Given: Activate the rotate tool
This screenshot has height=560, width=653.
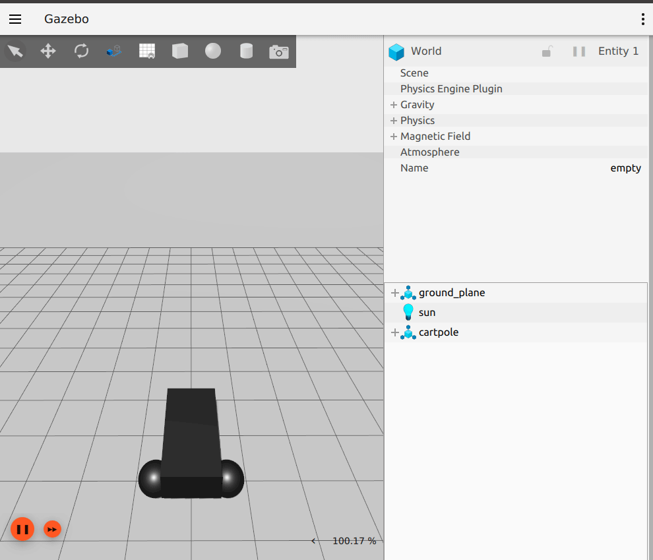Looking at the screenshot, I should click(x=81, y=51).
